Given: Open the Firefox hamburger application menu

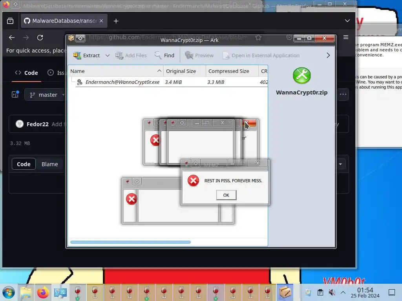Looking at the screenshot, I should click(x=345, y=37).
